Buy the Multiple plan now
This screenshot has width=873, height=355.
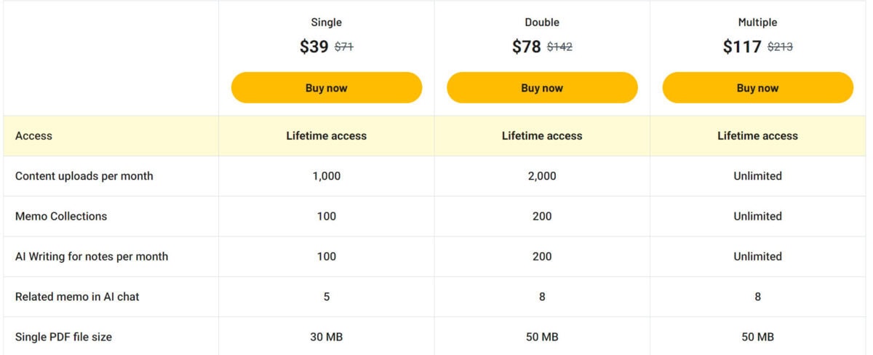[x=757, y=88]
